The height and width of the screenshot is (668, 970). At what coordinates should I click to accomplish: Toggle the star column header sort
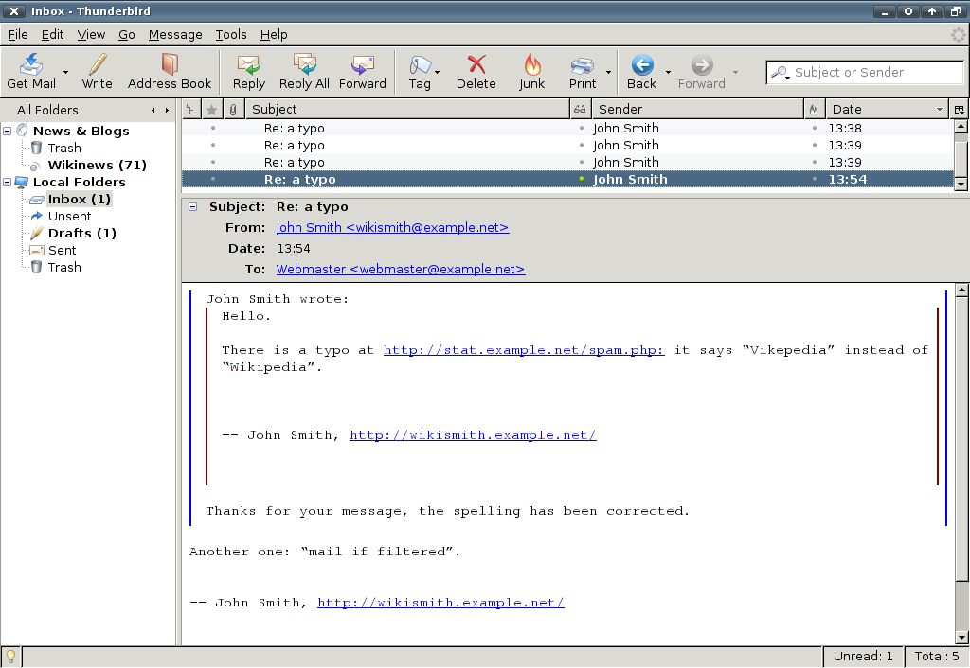point(212,110)
